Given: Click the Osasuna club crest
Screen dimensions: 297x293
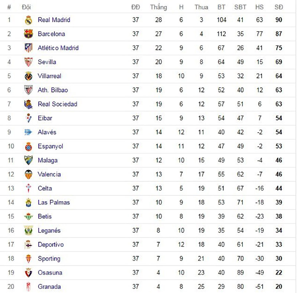Looking at the screenshot, I should 29,273.
